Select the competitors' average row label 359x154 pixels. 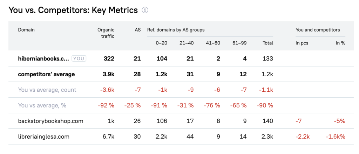(46, 74)
